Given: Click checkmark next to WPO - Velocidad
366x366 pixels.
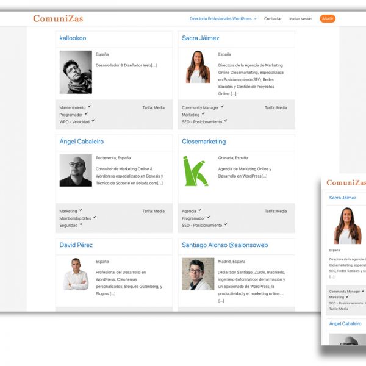Looking at the screenshot, I should click(93, 121).
